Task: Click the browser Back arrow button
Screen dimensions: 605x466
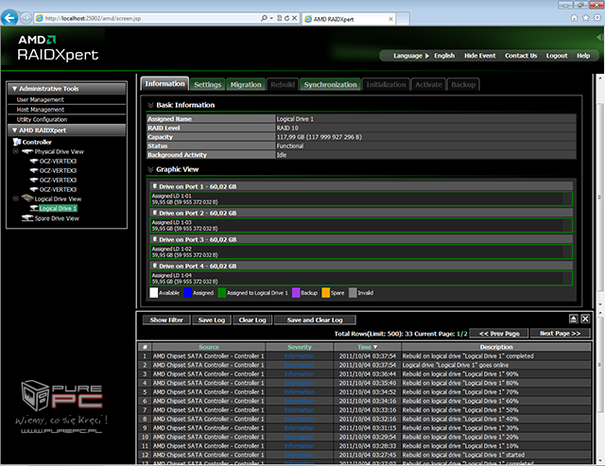Action: pyautogui.click(x=9, y=18)
